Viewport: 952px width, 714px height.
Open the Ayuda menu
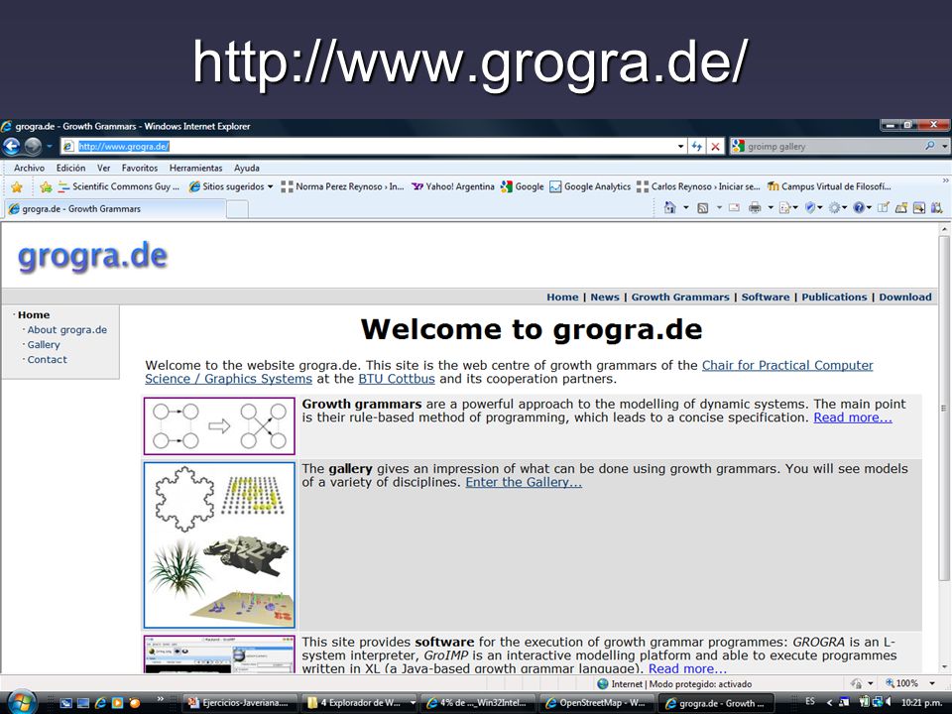click(x=247, y=169)
